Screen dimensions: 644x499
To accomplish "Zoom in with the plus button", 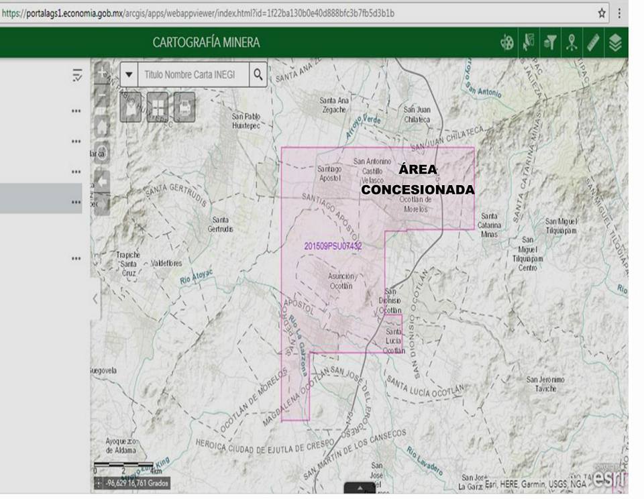I will (102, 71).
